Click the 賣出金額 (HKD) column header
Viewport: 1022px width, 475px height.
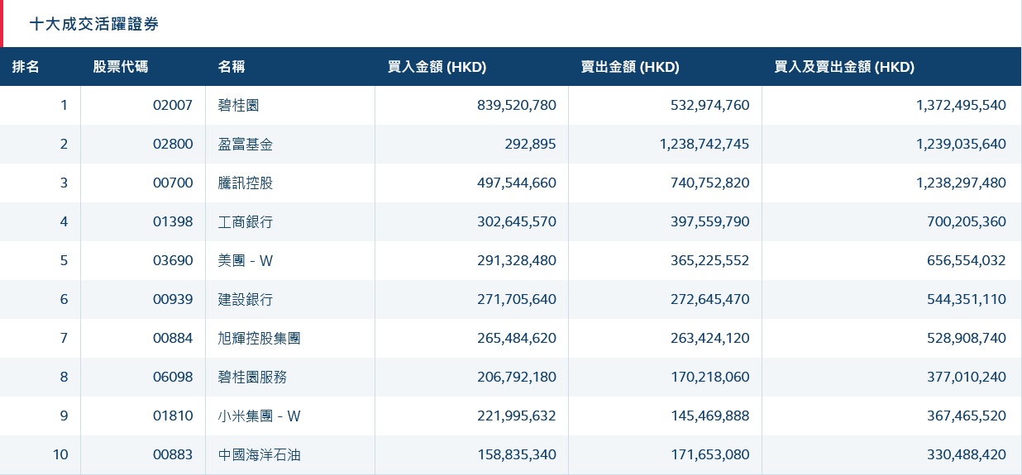[x=630, y=67]
